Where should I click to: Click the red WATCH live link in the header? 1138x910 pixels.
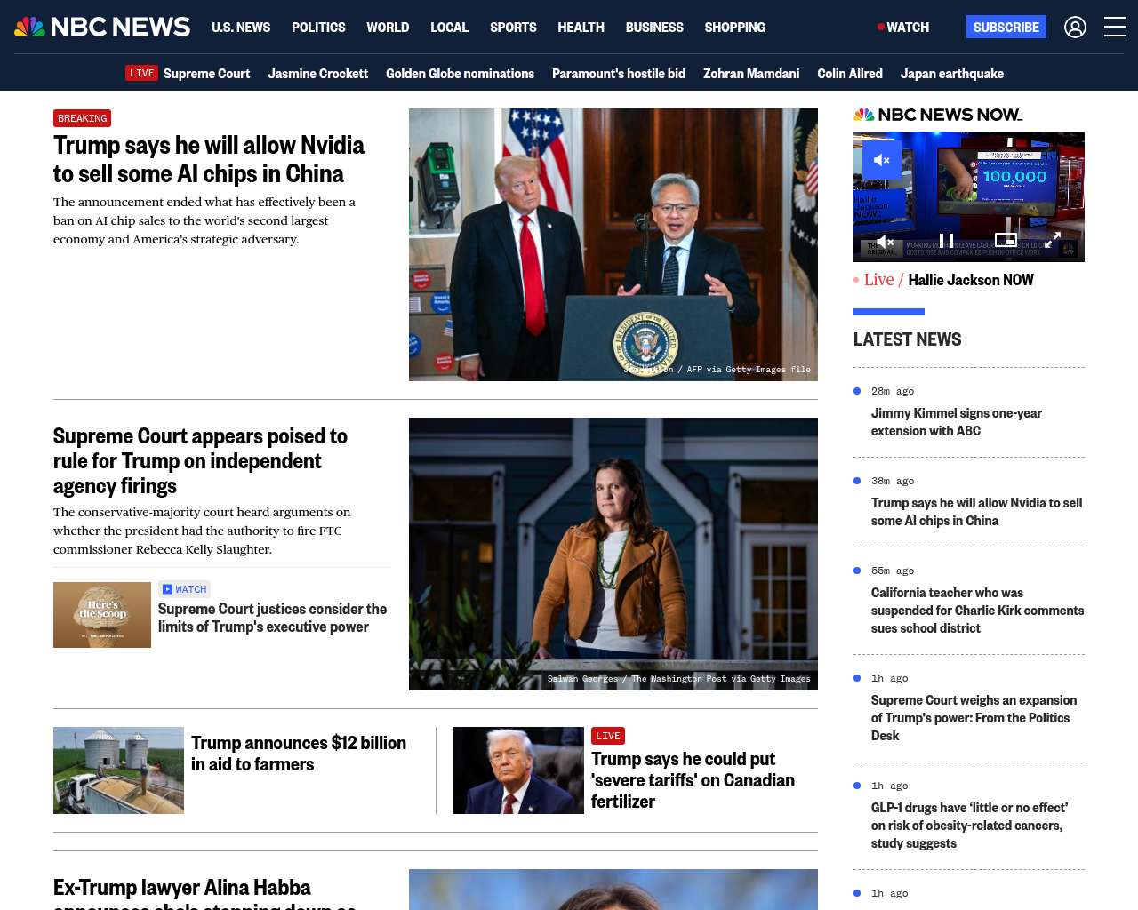point(903,28)
